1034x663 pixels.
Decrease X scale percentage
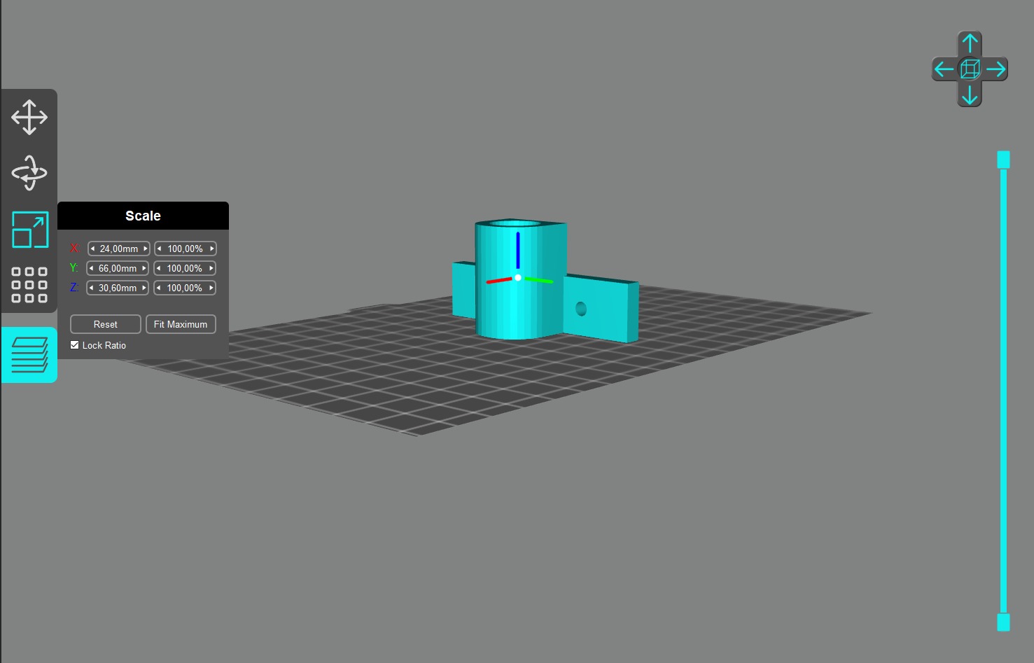(x=159, y=249)
